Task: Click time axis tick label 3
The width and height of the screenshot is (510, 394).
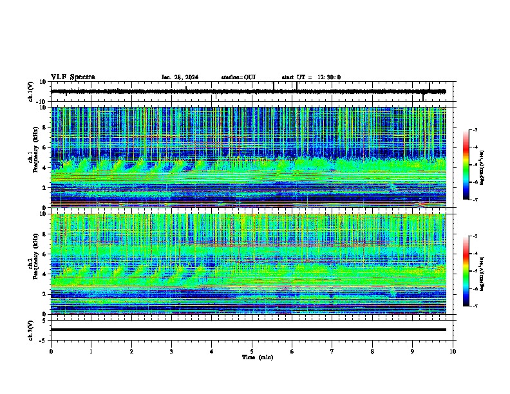Action: click(x=171, y=352)
